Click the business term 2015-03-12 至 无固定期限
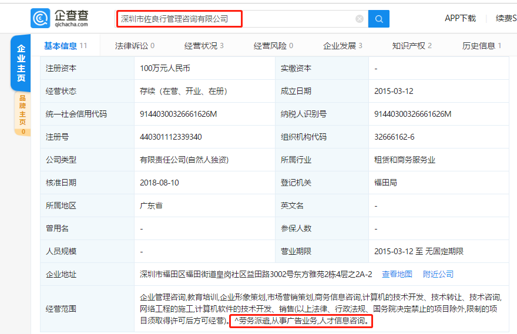 (x=419, y=251)
